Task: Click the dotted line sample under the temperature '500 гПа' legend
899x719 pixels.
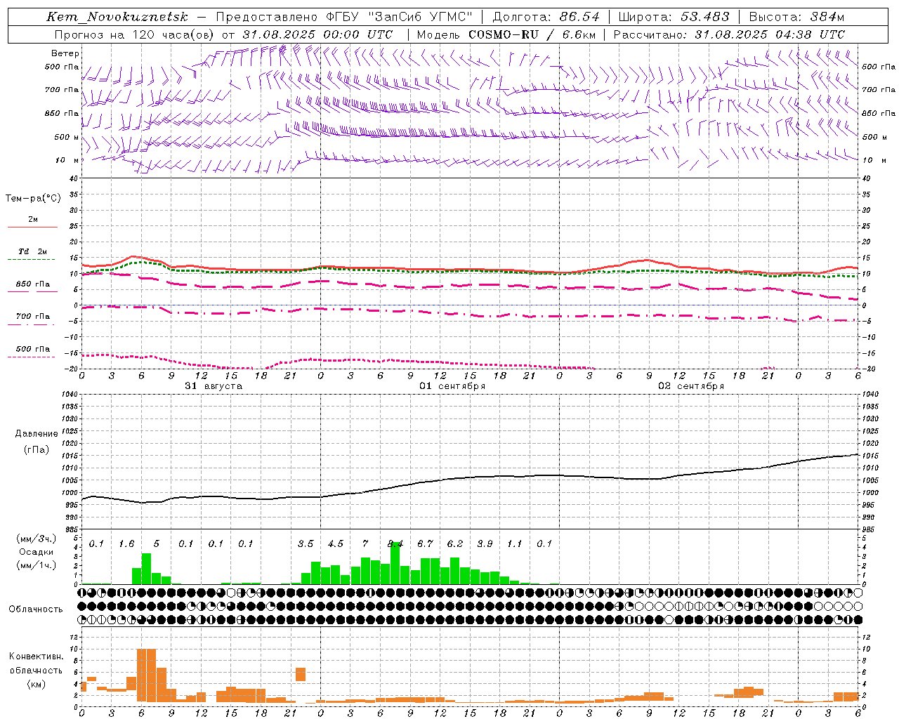Action: click(x=32, y=357)
